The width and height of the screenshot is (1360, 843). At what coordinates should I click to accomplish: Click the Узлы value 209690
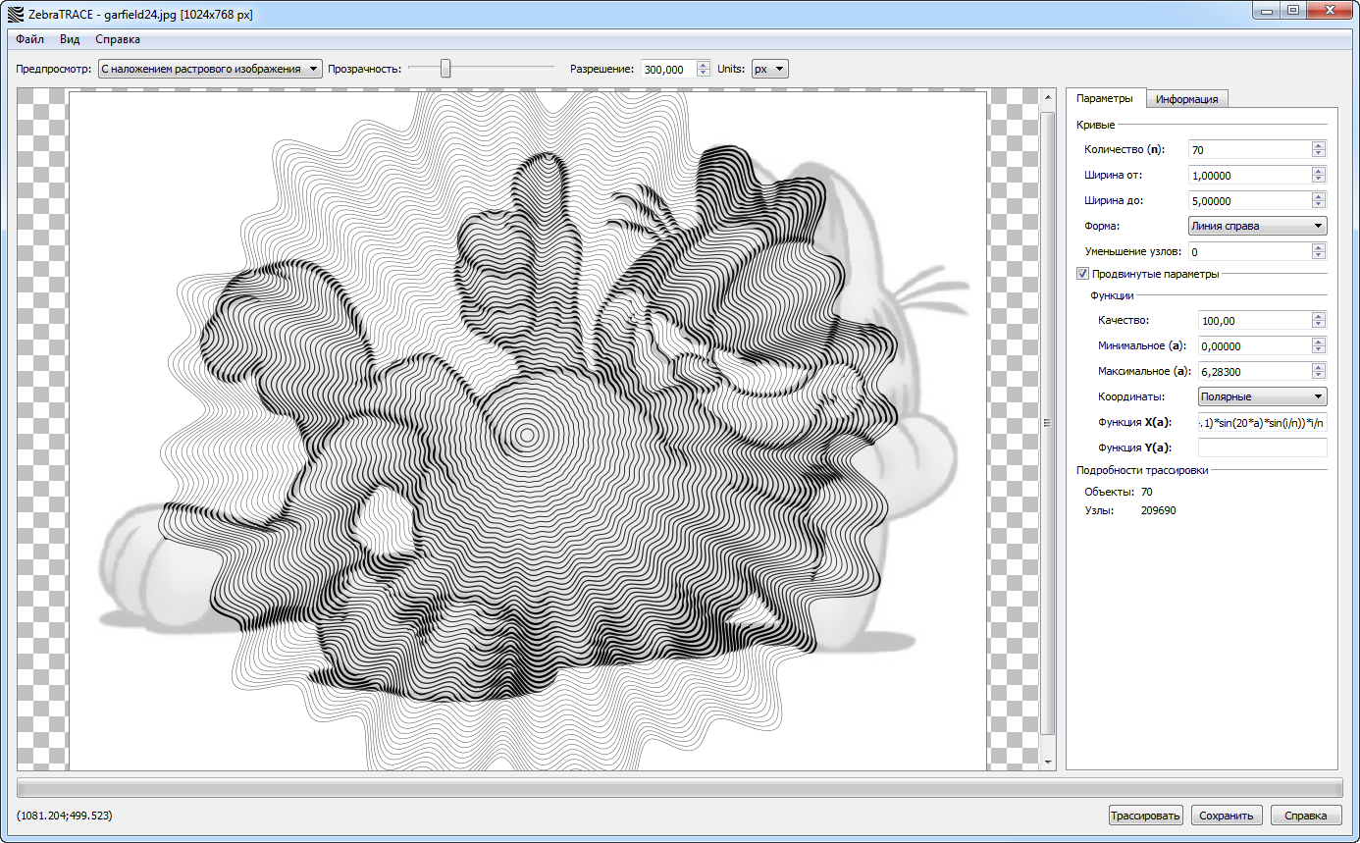pyautogui.click(x=1159, y=511)
